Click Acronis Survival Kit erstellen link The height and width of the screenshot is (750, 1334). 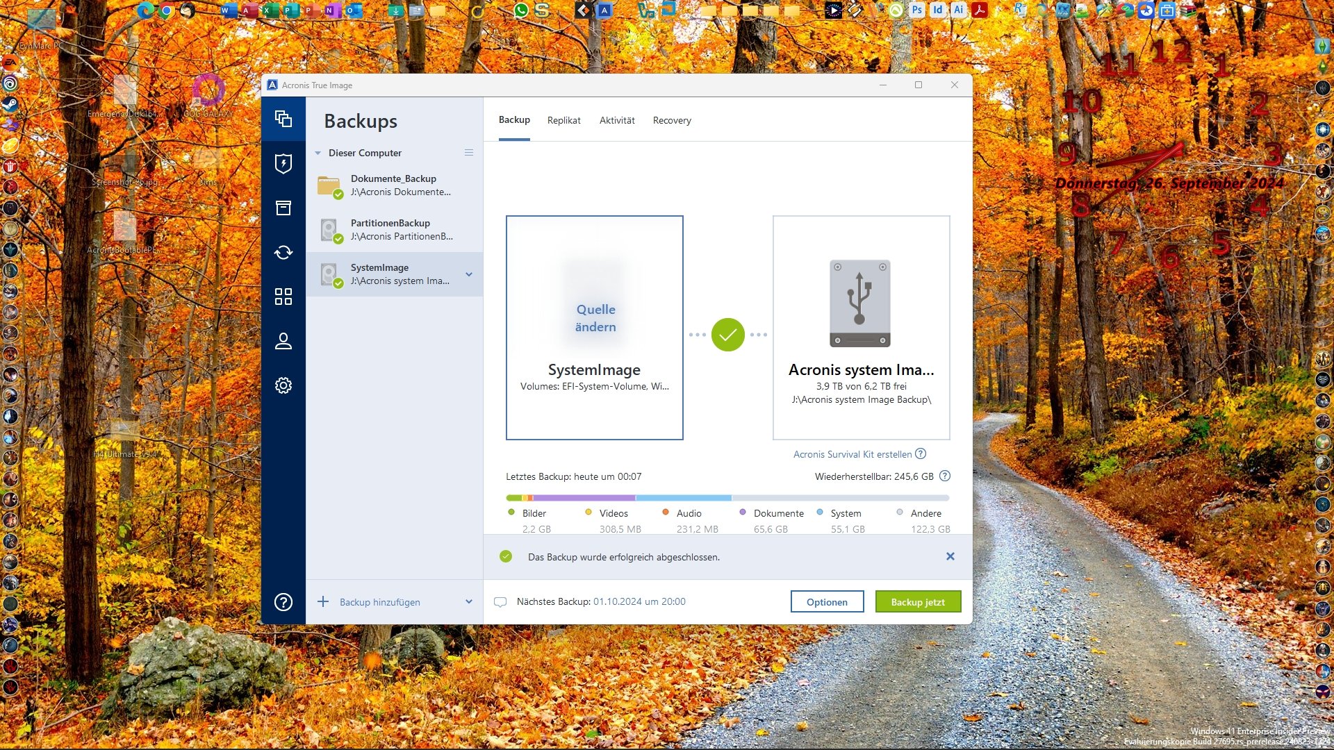tap(853, 454)
